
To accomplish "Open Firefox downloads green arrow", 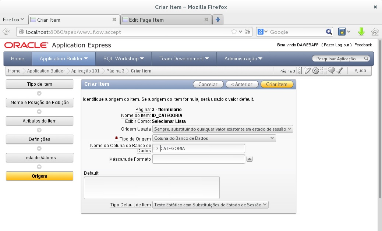I will 361,32.
